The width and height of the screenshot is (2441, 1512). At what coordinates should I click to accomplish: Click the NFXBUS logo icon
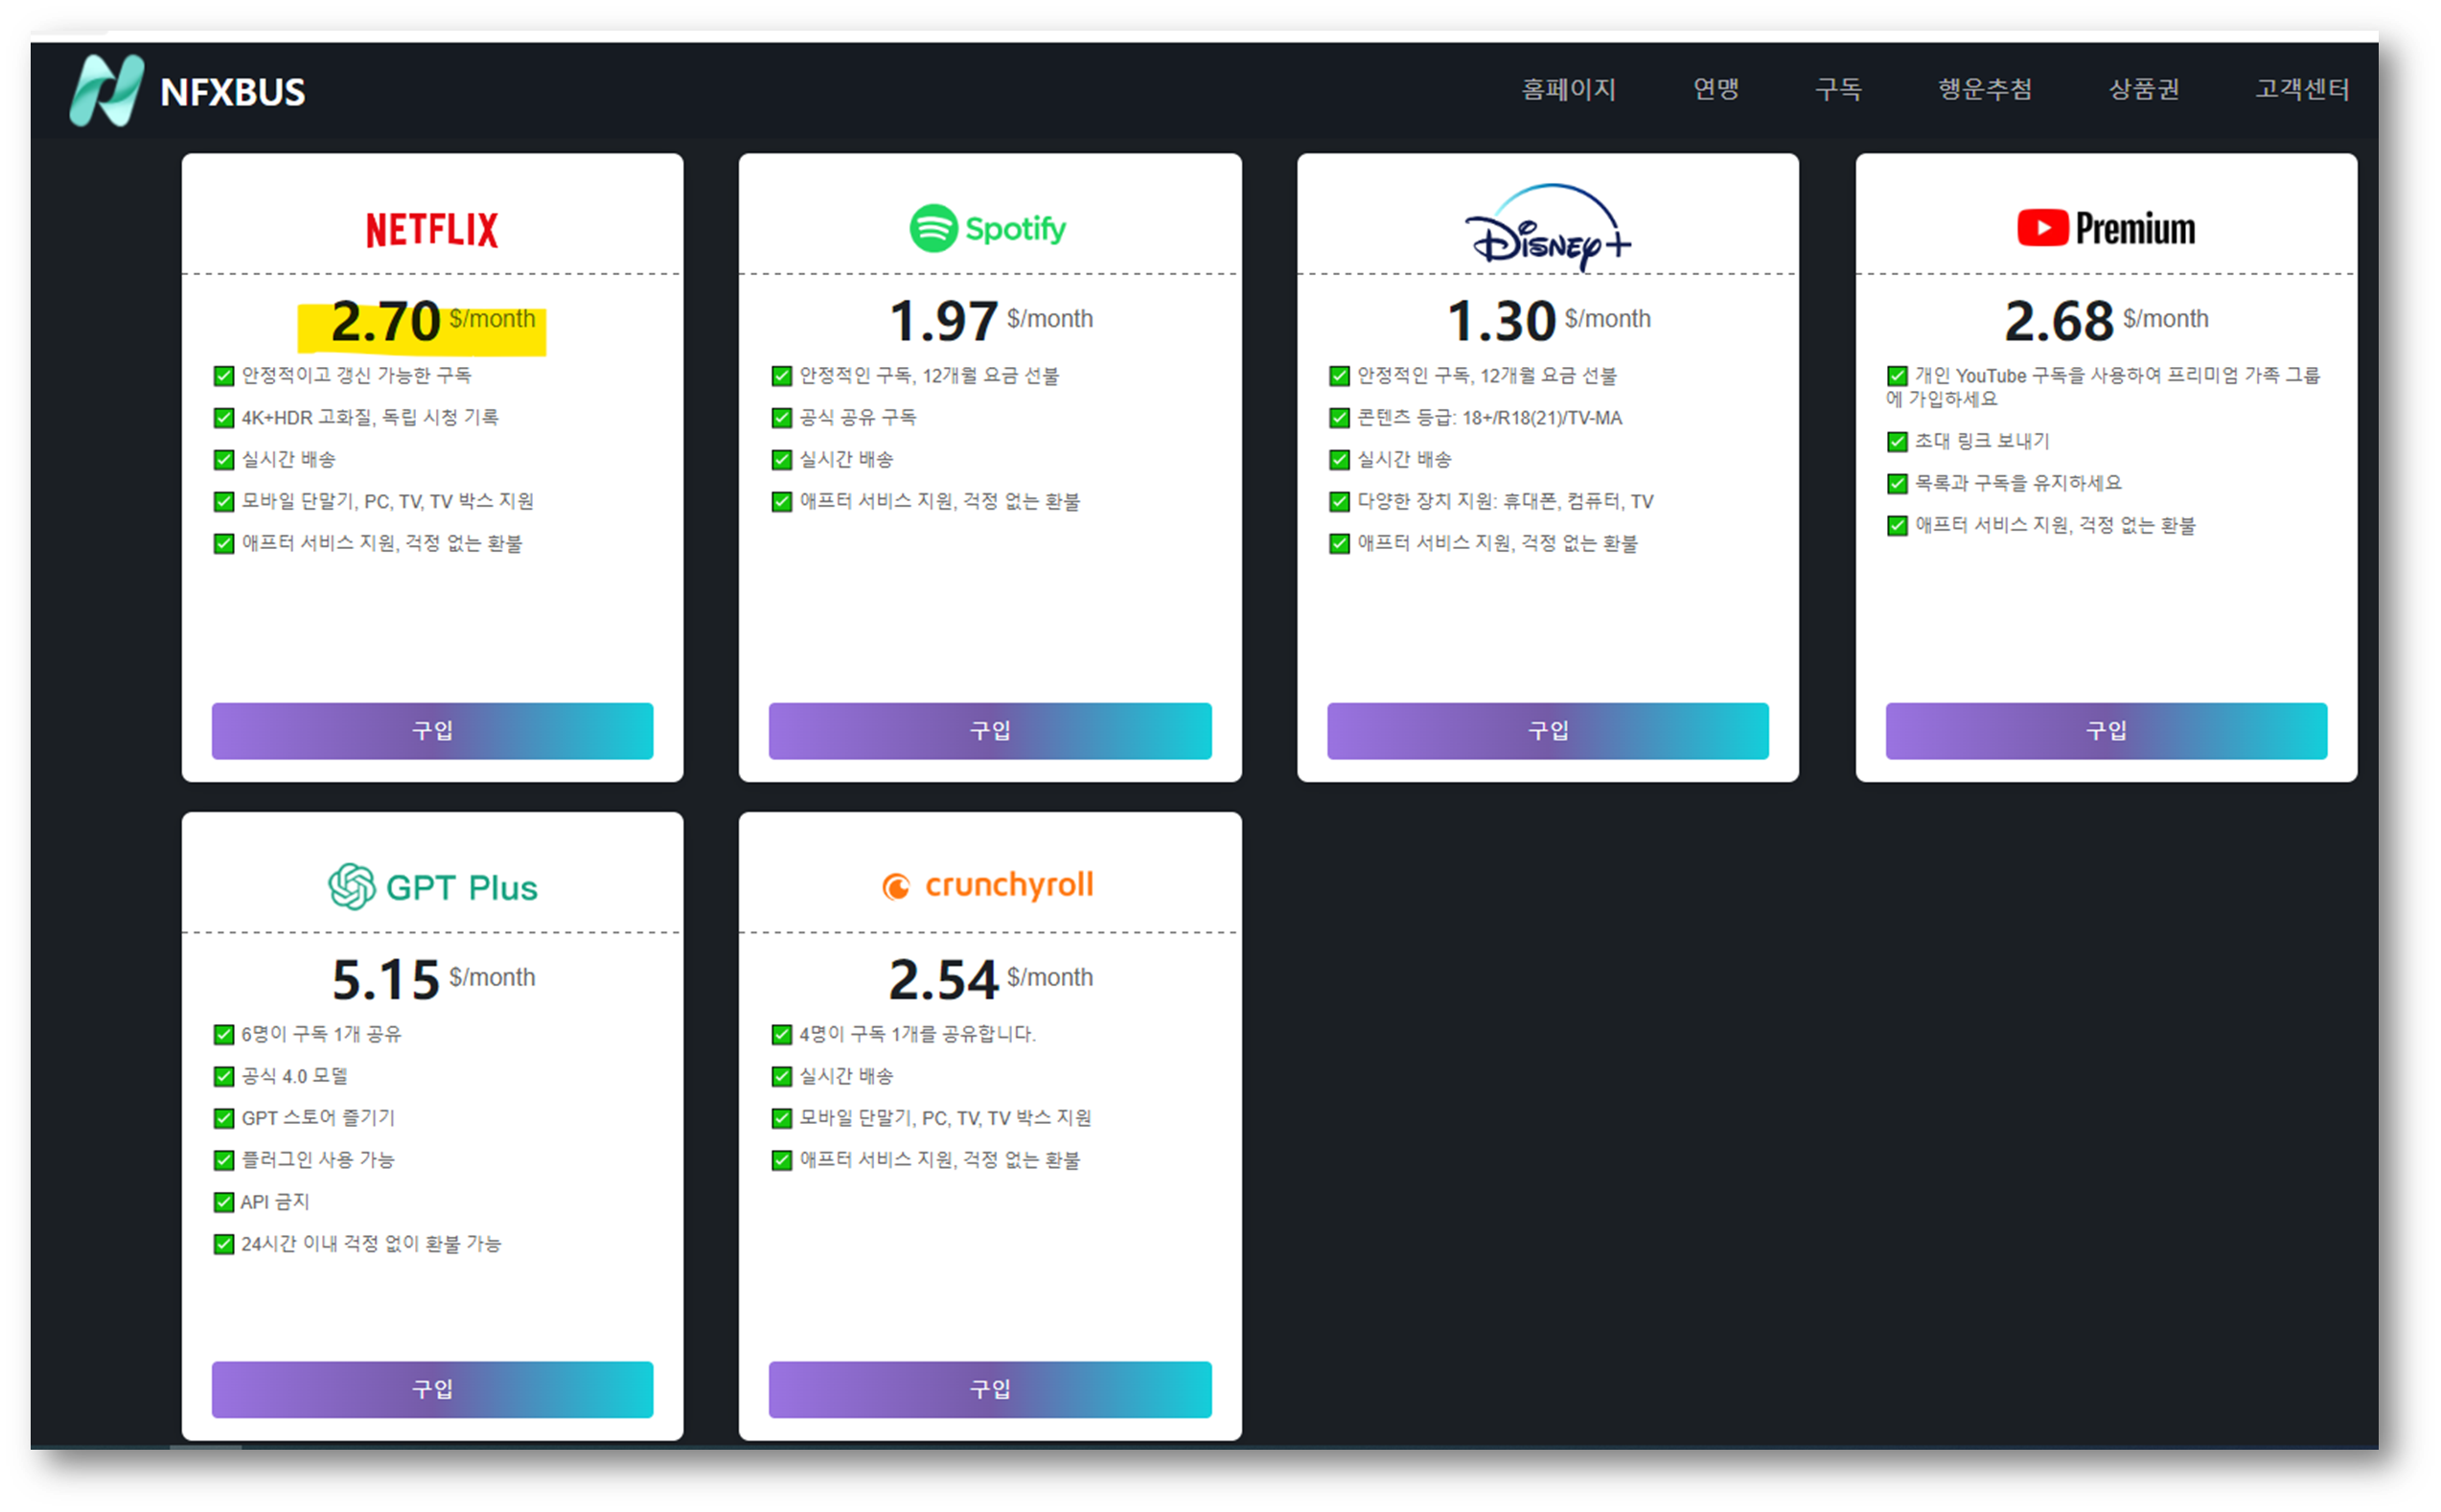[106, 90]
